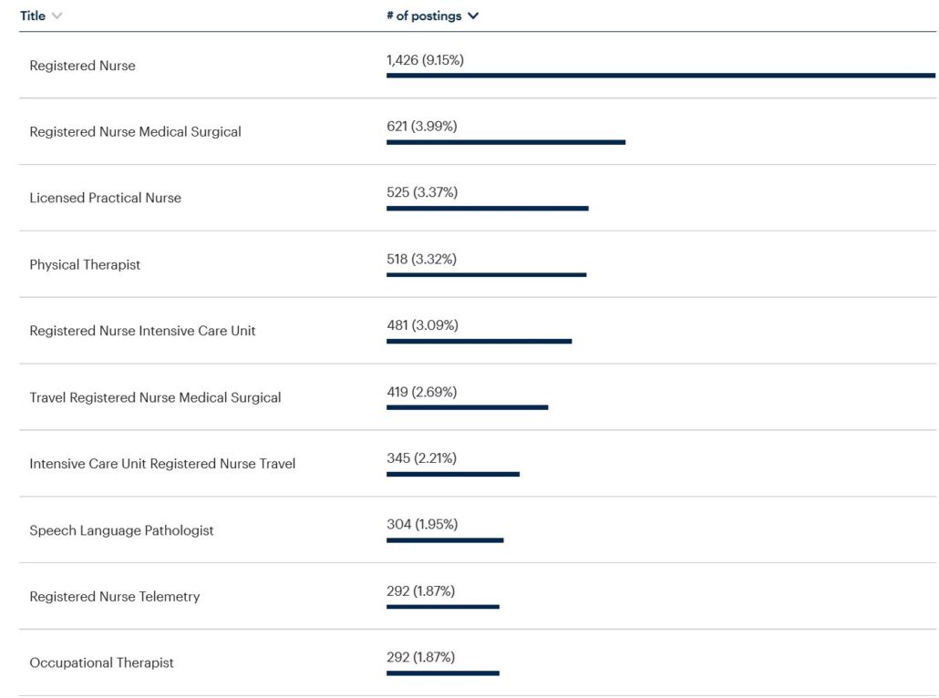939x698 pixels.
Task: Select Registered Nurse Telemetry title
Action: tap(114, 597)
